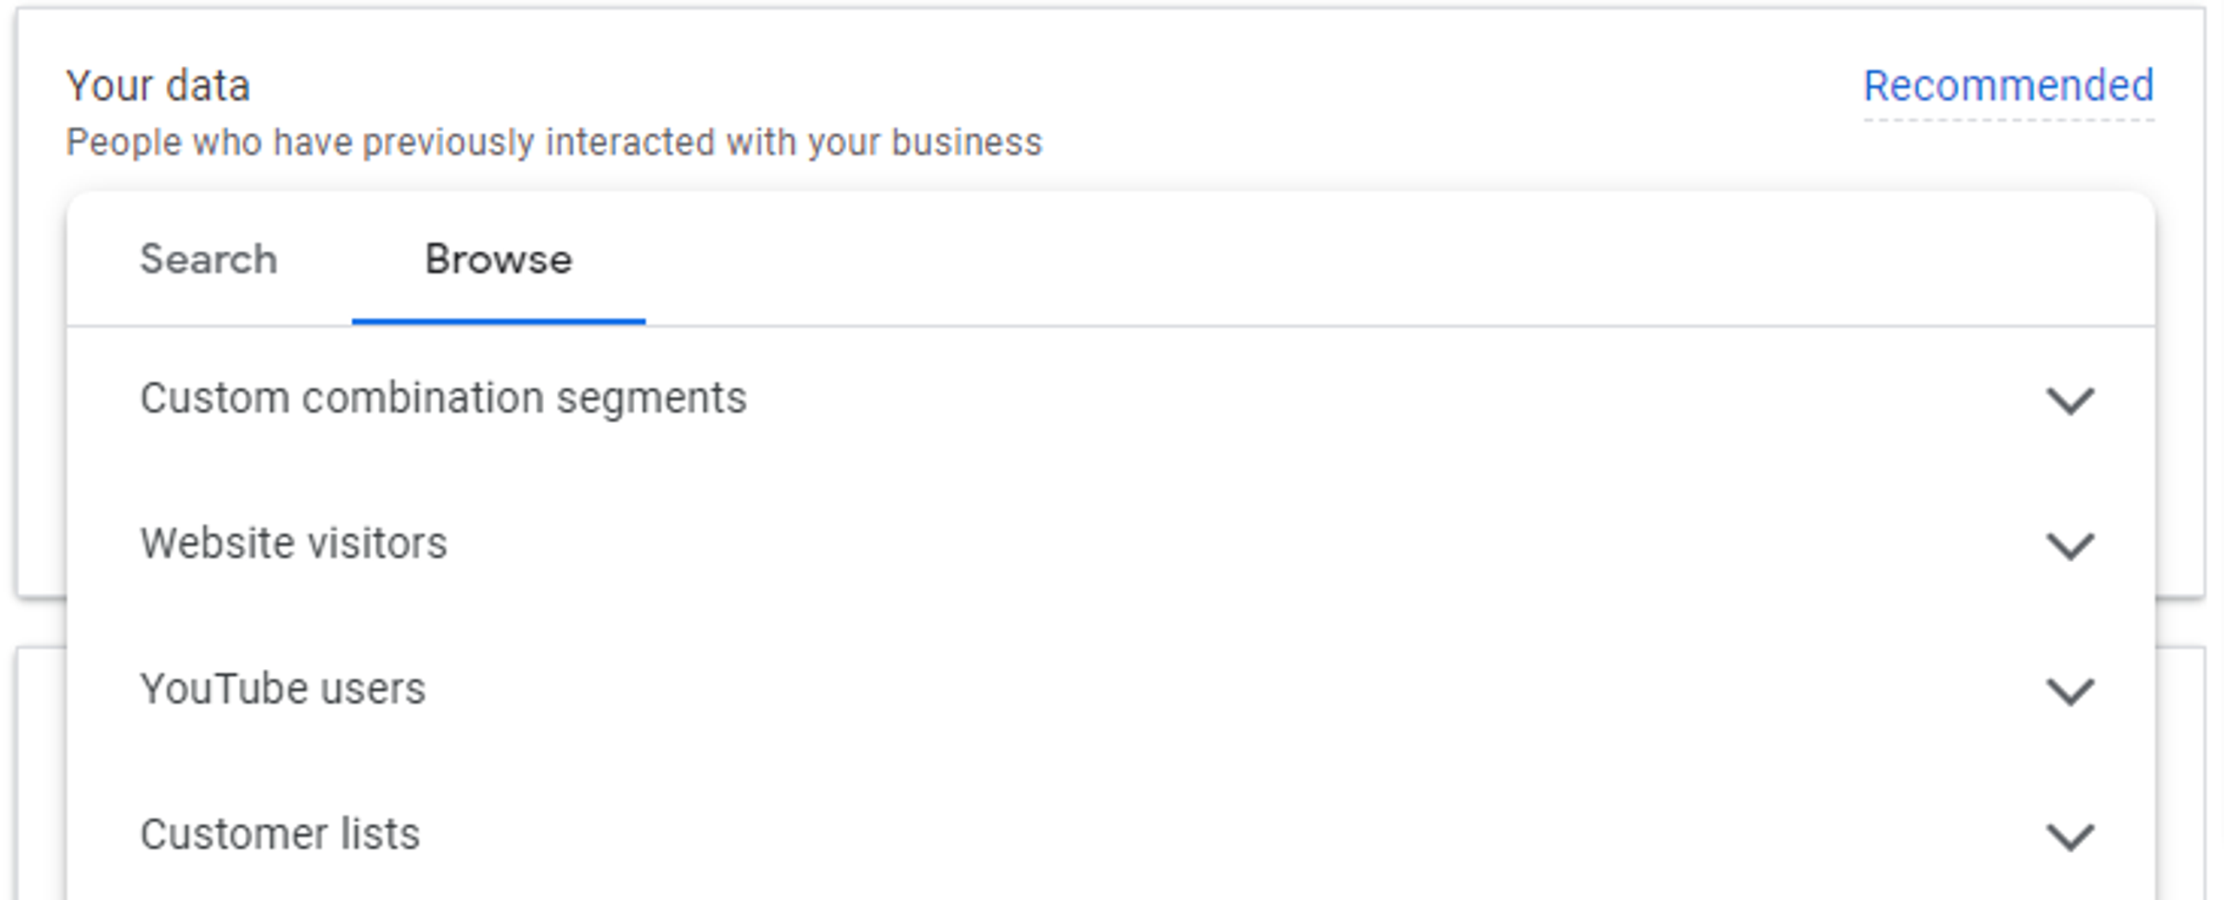Open the Customer lists label text
Image resolution: width=2224 pixels, height=900 pixels.
280,834
